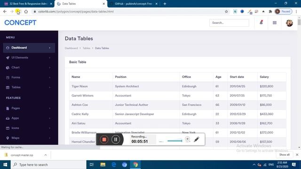This screenshot has height=169, width=301.
Task: Open the Windows action center icon
Action: [x=293, y=165]
